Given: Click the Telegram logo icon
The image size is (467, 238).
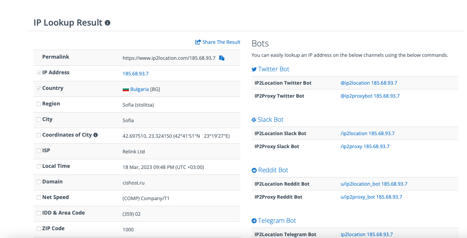Looking at the screenshot, I should (254, 221).
